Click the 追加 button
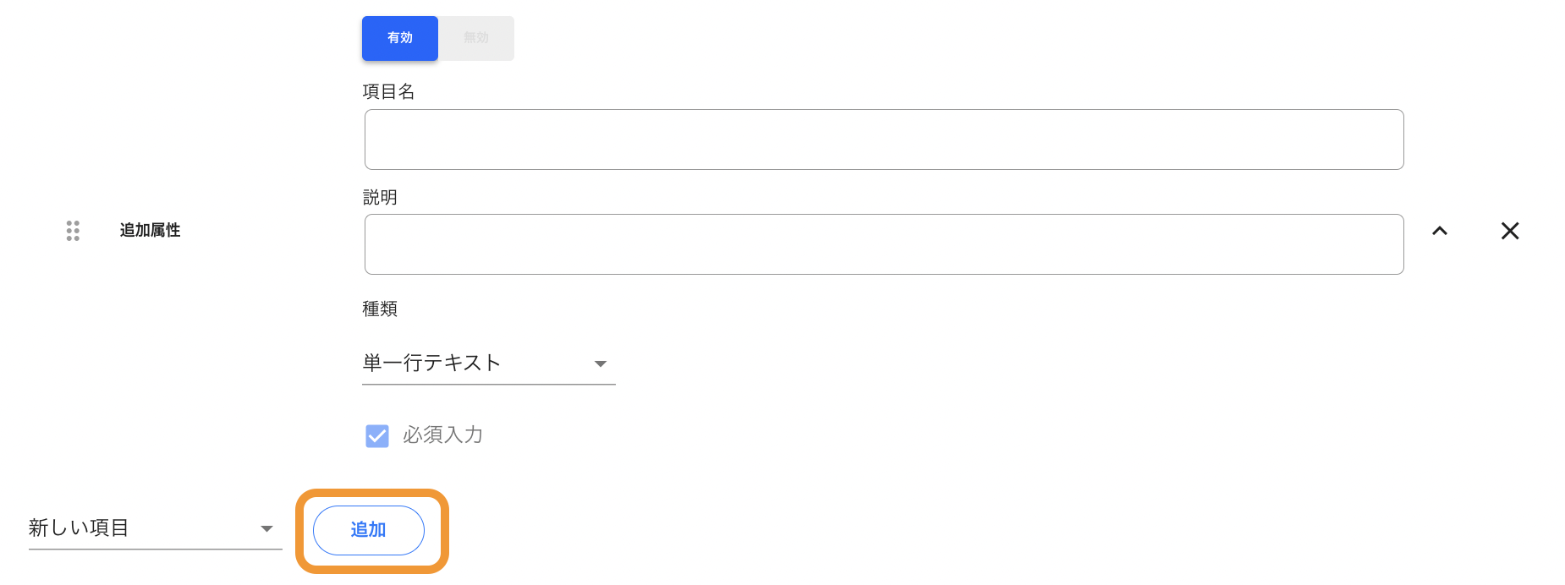Screen dimensions: 1565x585 (x=369, y=530)
